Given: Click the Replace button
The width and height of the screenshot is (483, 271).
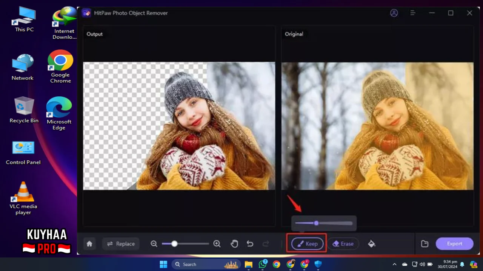Looking at the screenshot, I should click(121, 244).
